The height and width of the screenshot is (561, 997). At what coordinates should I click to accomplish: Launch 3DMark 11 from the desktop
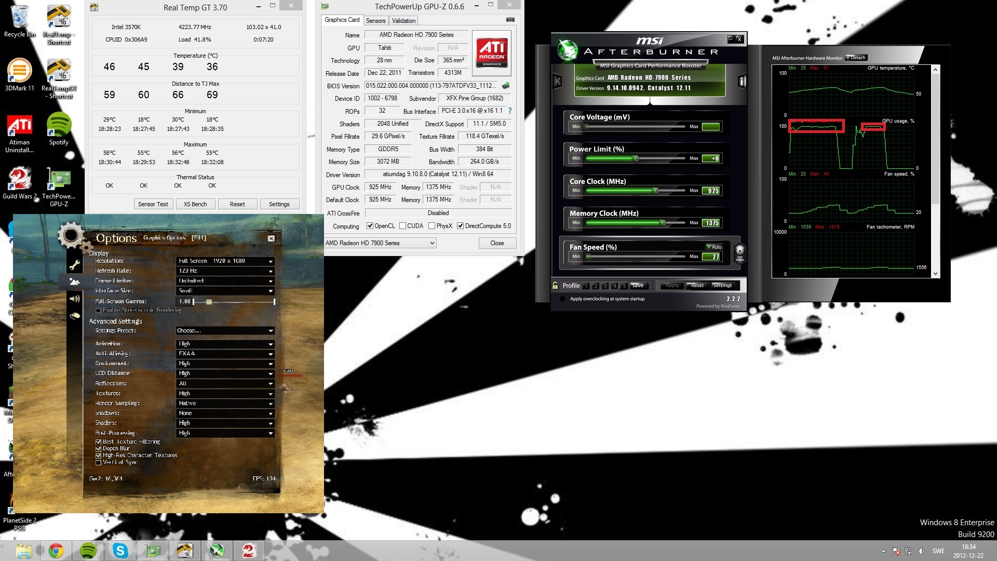point(19,75)
